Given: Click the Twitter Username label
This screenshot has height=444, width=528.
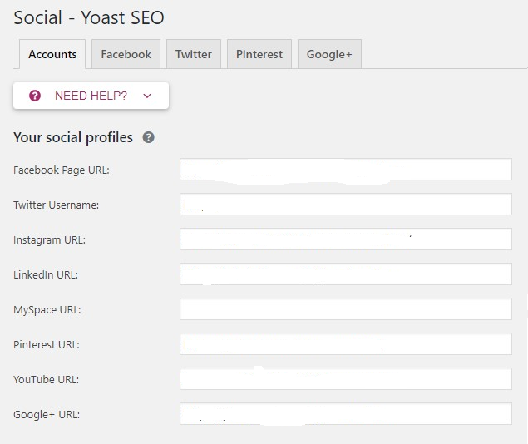Looking at the screenshot, I should 57,205.
